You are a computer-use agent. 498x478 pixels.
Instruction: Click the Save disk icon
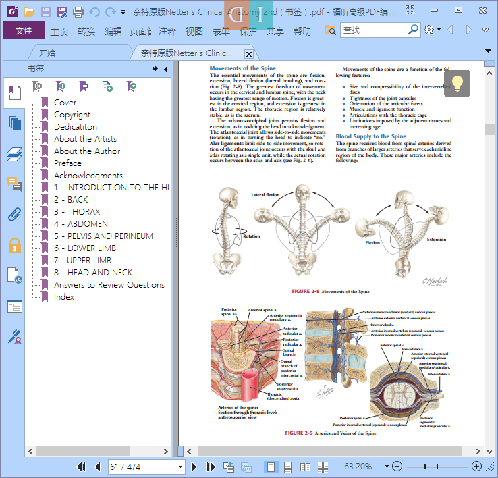coord(45,12)
